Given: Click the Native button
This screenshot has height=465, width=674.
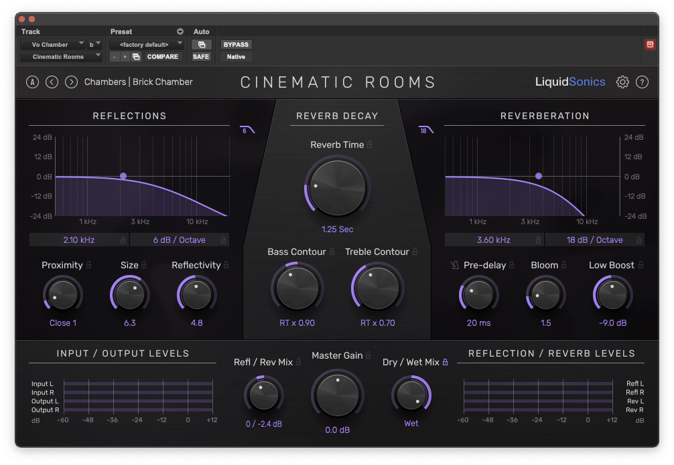Looking at the screenshot, I should (x=236, y=57).
